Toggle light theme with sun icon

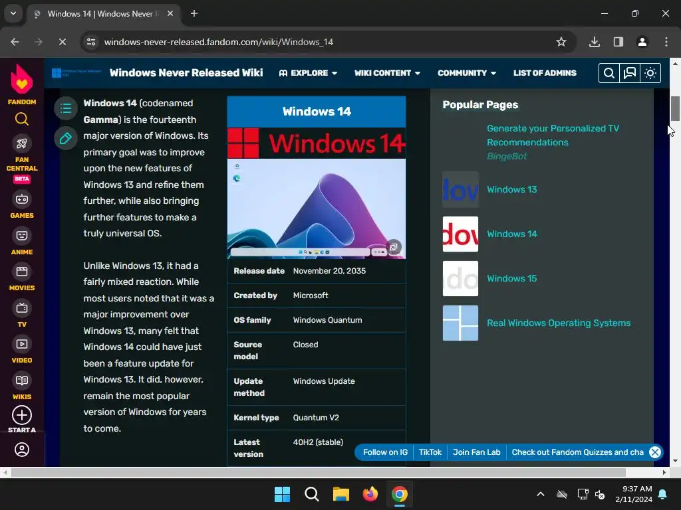[650, 73]
